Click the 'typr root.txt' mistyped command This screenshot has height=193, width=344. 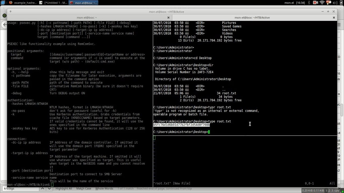click(192, 107)
